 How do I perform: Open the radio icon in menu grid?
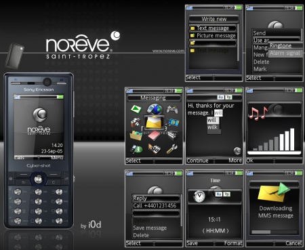click(173, 136)
